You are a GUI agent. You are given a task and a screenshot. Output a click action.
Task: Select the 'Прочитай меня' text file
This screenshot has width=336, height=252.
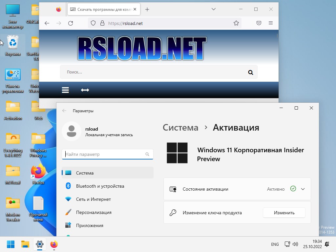tap(38, 209)
